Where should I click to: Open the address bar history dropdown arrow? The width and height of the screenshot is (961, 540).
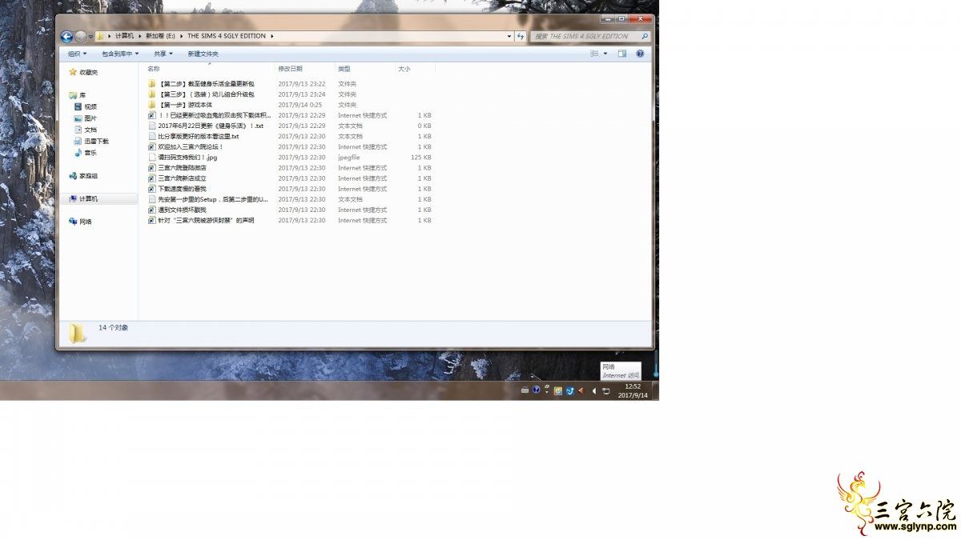tap(509, 36)
